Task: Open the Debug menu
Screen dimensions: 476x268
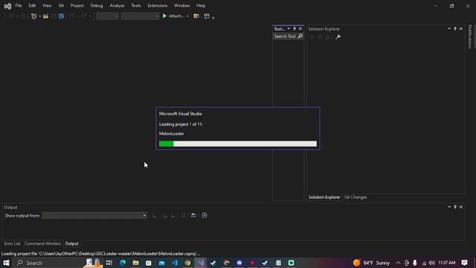Action: tap(97, 5)
